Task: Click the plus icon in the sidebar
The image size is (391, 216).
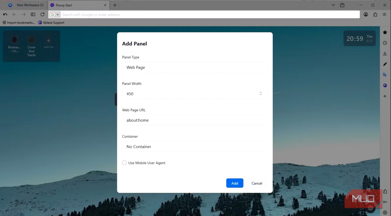Action: click(x=385, y=96)
